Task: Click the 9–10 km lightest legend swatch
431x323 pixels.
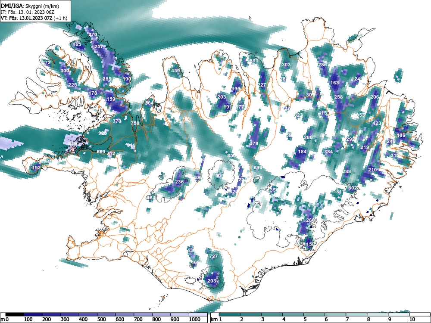Action: point(399,314)
